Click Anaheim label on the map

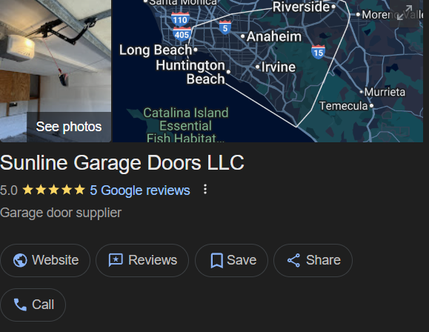pyautogui.click(x=274, y=36)
